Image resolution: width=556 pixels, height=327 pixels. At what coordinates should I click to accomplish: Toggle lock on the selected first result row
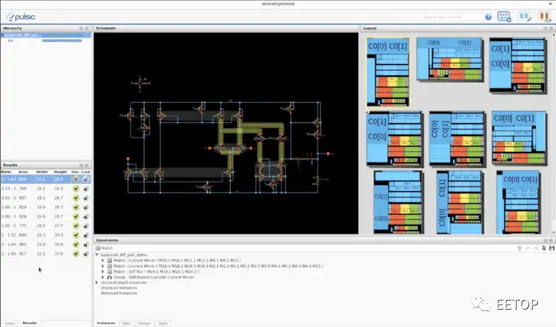(x=86, y=179)
